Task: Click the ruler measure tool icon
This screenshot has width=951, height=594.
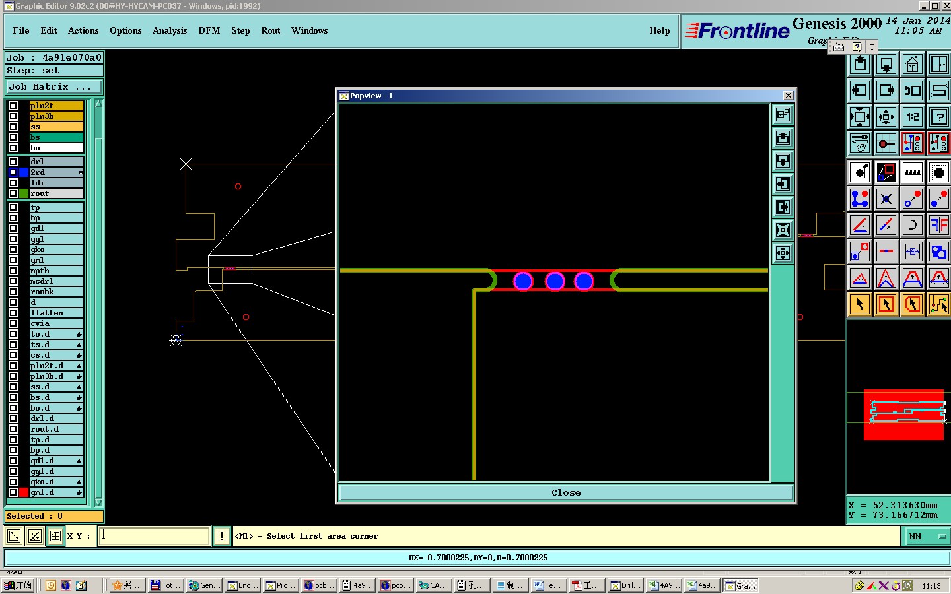Action: [912, 173]
